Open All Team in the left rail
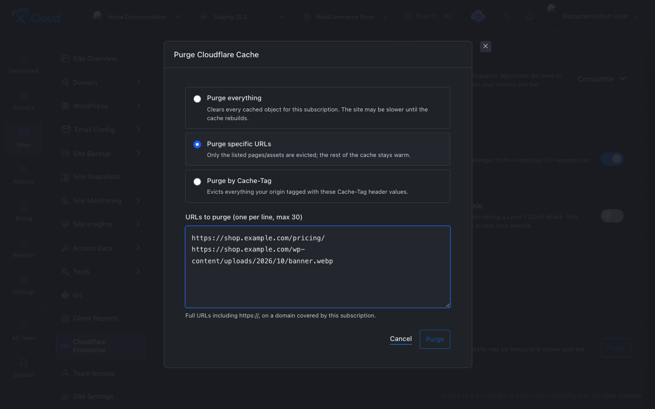Viewport: 655px width, 409px height. 24,331
